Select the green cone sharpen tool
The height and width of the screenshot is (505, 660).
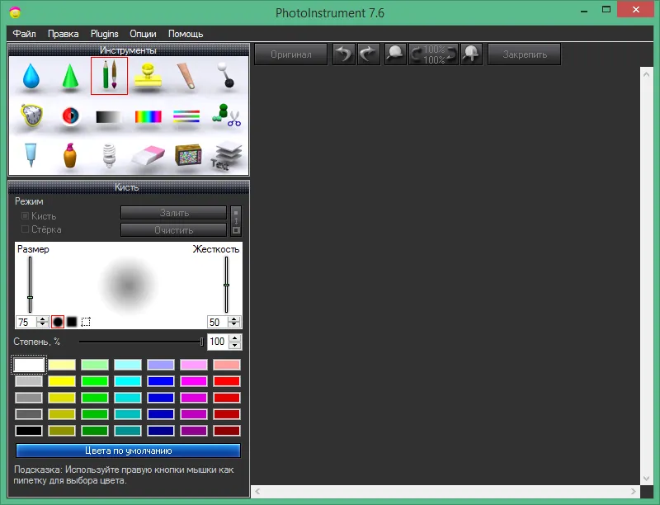click(70, 76)
